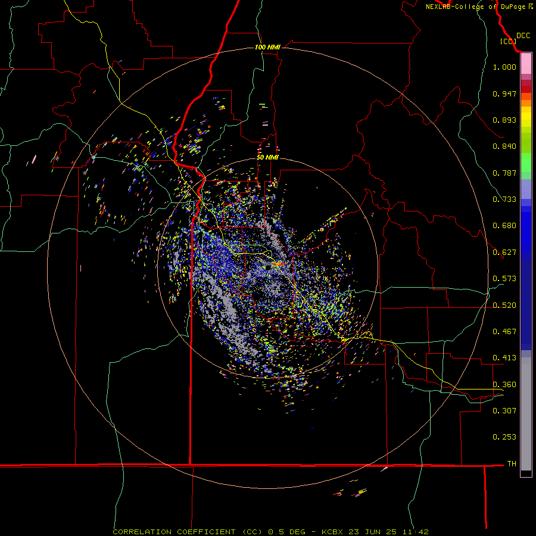Click the 0.573 scale value
The height and width of the screenshot is (536, 536).
(504, 279)
